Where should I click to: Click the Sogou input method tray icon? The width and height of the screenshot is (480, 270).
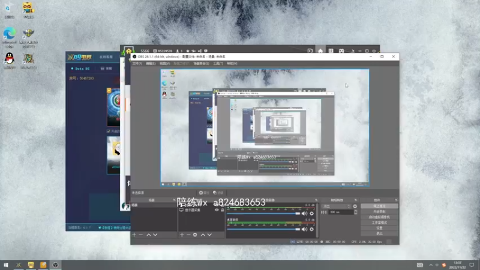click(x=444, y=265)
